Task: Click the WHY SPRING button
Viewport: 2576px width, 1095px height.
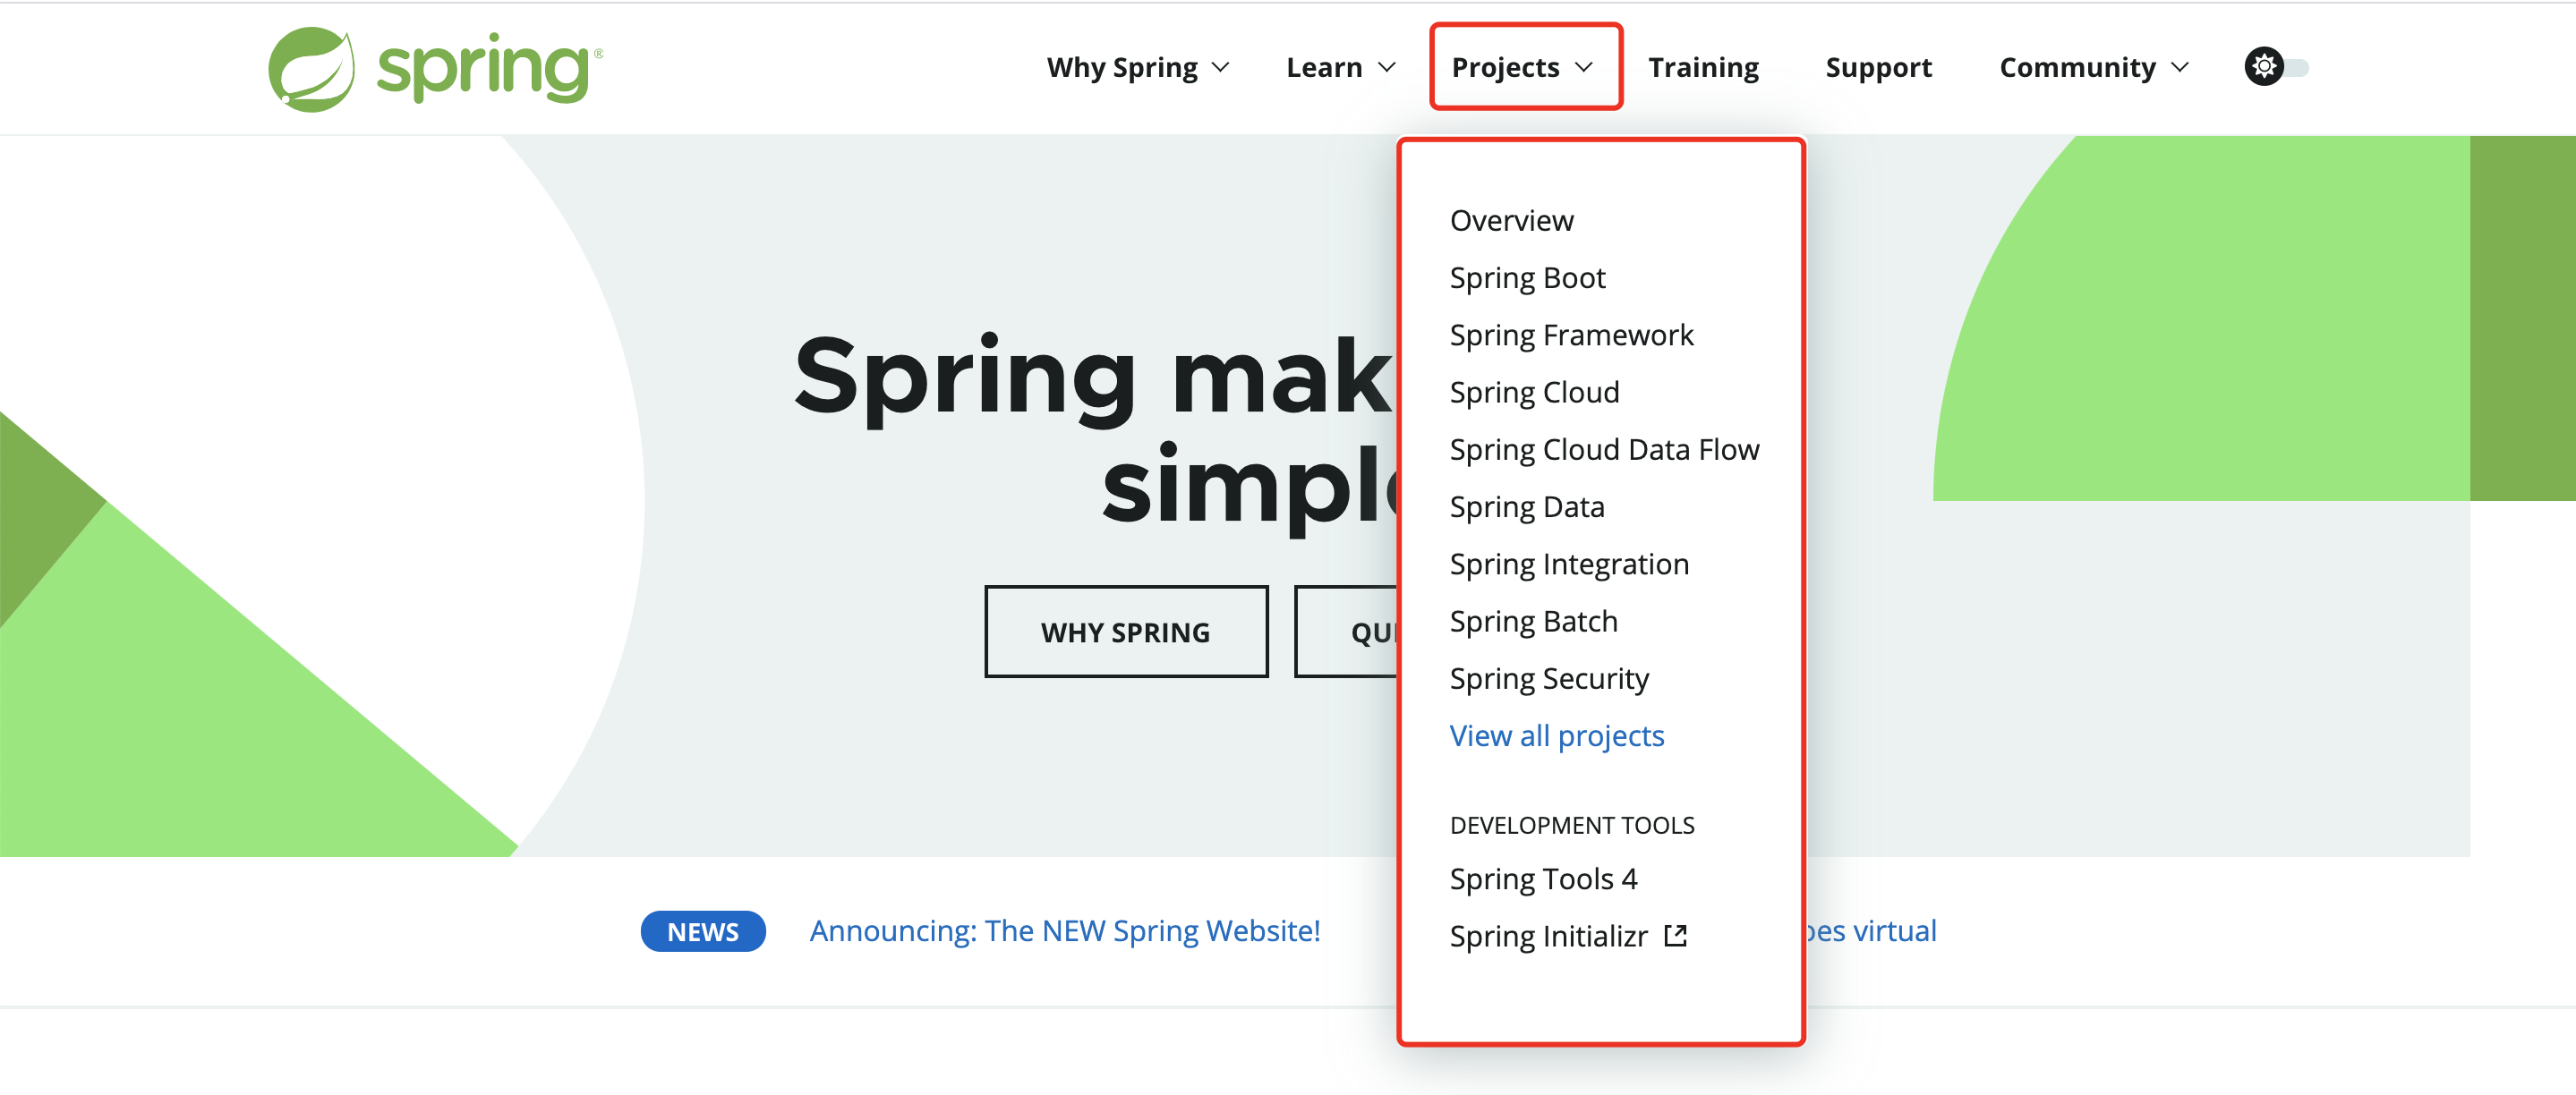Action: pyautogui.click(x=1126, y=632)
